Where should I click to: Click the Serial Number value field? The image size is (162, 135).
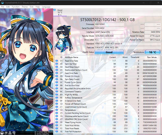tap(109, 28)
